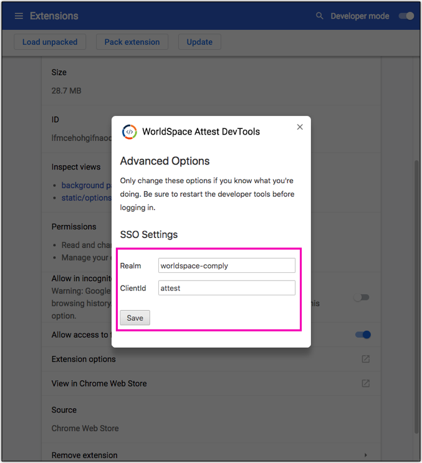Click the Update button
This screenshot has width=422, height=463.
click(x=199, y=42)
